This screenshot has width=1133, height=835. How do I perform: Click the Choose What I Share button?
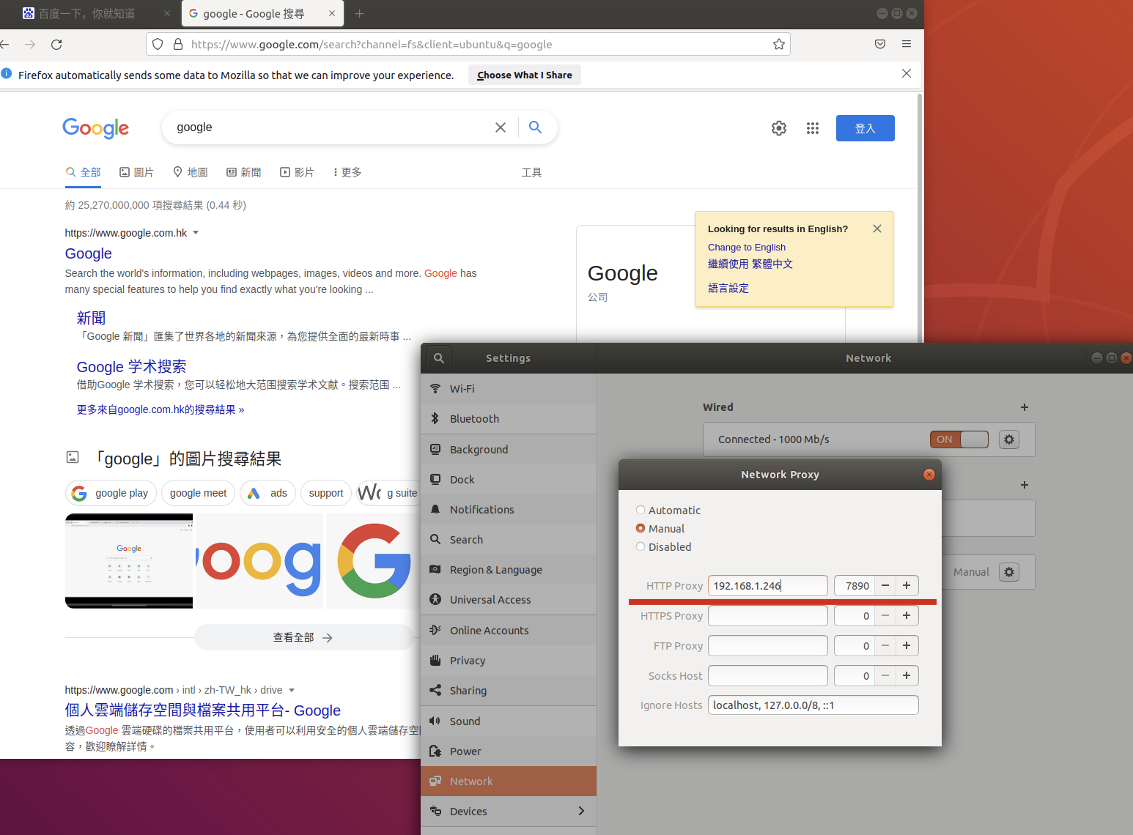click(524, 75)
